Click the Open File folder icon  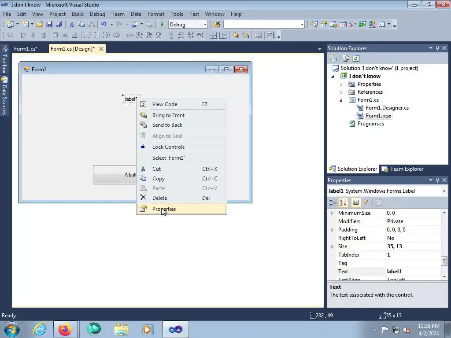coord(39,25)
